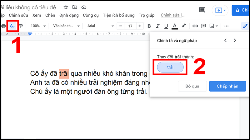Click the highlighted word trãi in document
250x140 pixels.
pyautogui.click(x=64, y=74)
